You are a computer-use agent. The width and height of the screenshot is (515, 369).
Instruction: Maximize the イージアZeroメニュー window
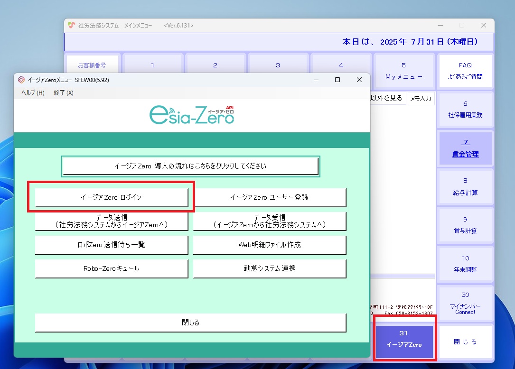click(x=337, y=80)
